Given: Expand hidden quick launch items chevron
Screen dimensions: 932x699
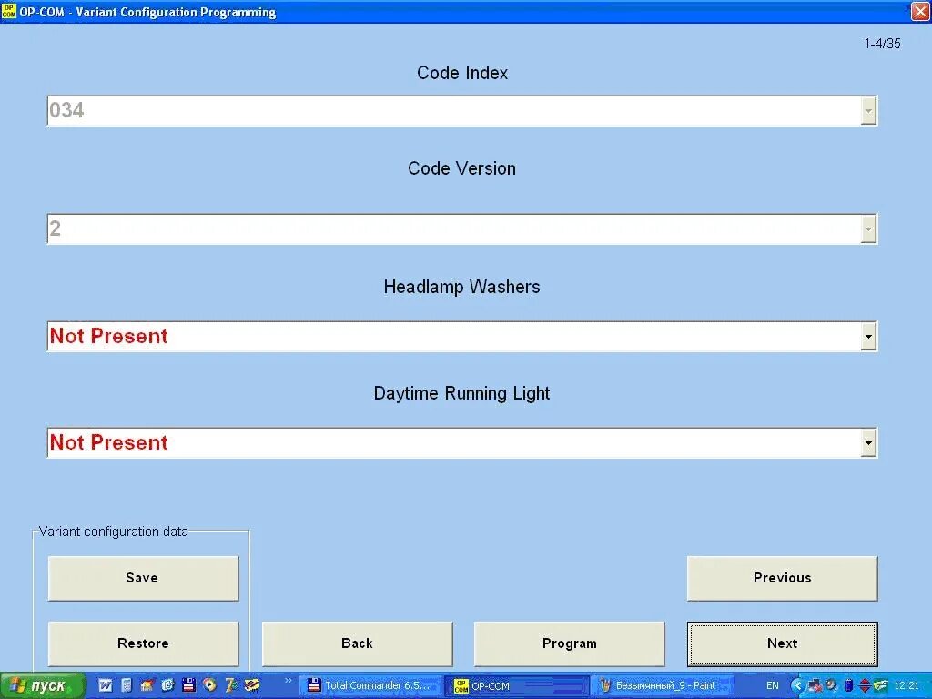Looking at the screenshot, I should click(288, 681).
